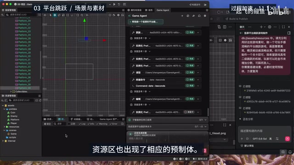Switch to the Game Agent tab
This screenshot has height=165, width=294.
coord(163,10)
